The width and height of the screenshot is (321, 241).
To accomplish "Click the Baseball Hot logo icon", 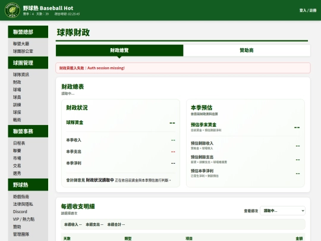I will pos(12,10).
